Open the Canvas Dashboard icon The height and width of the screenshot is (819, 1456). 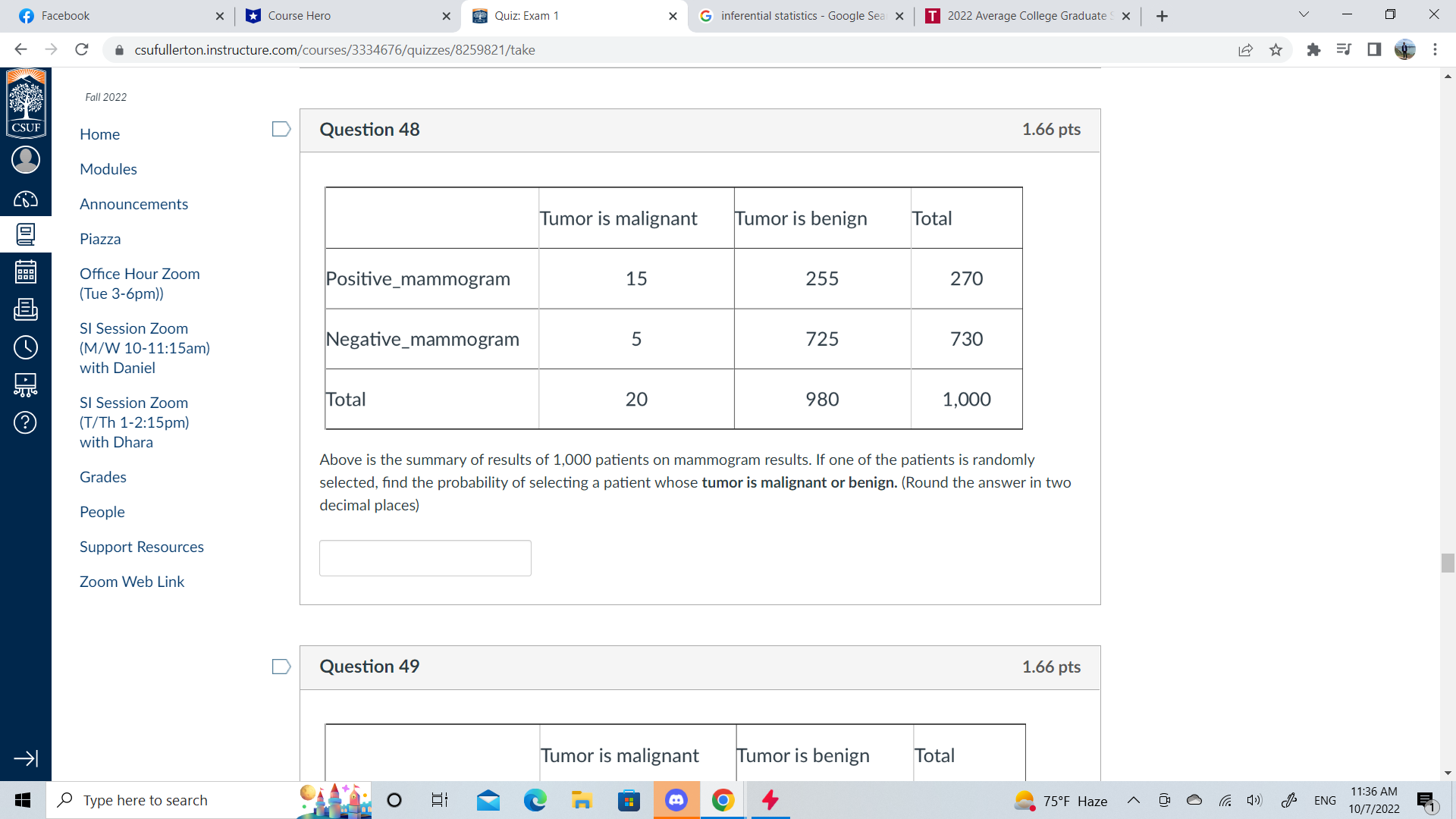[x=25, y=199]
